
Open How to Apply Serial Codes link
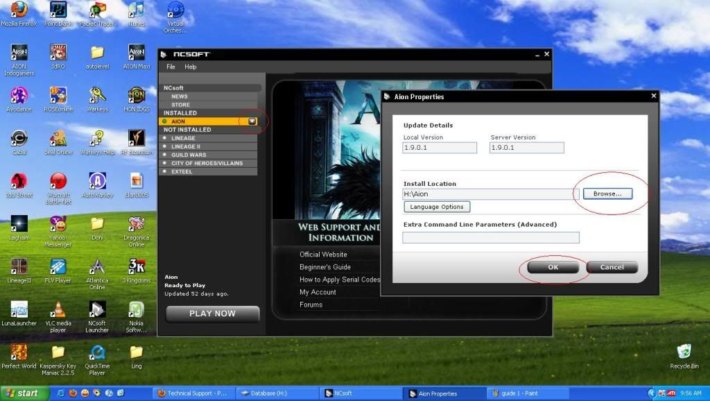pyautogui.click(x=340, y=280)
